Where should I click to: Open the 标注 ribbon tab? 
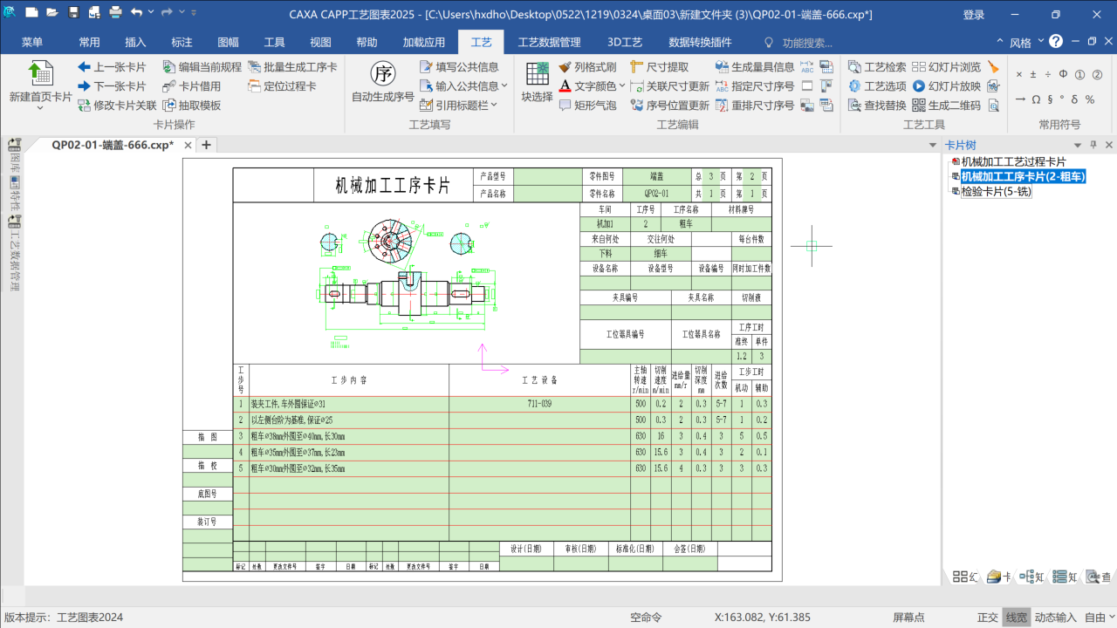182,42
